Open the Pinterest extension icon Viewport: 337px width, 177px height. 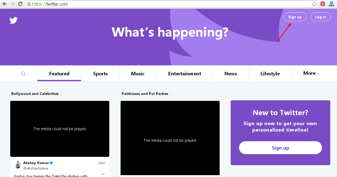tap(323, 4)
